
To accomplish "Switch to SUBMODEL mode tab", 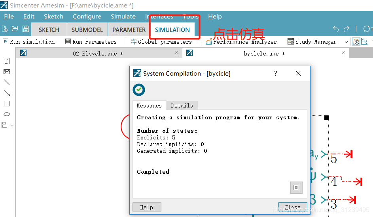I will tap(87, 30).
